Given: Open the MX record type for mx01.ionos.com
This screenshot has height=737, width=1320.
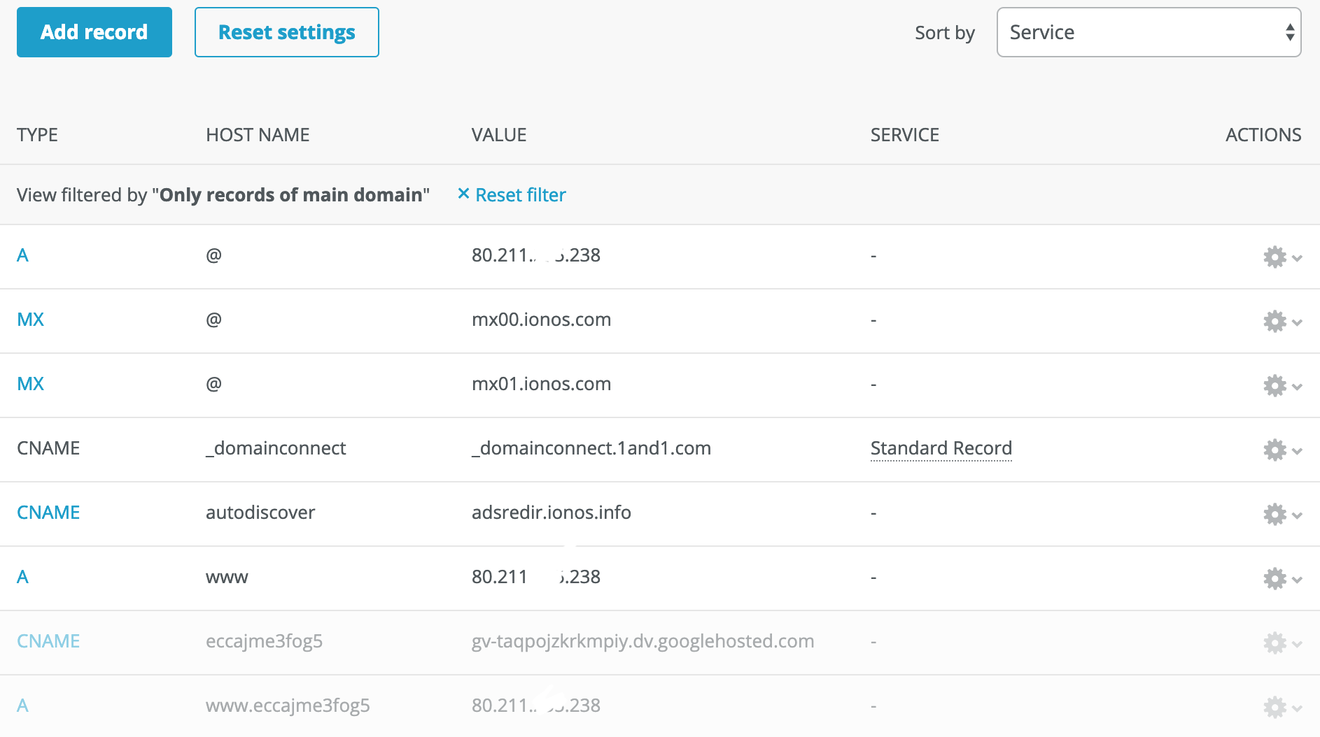Looking at the screenshot, I should [x=31, y=384].
